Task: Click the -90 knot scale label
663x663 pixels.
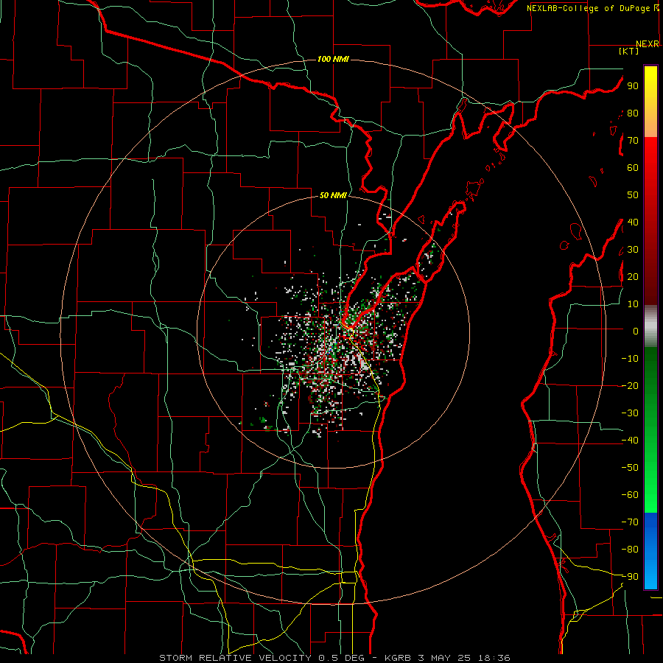Action: (630, 577)
